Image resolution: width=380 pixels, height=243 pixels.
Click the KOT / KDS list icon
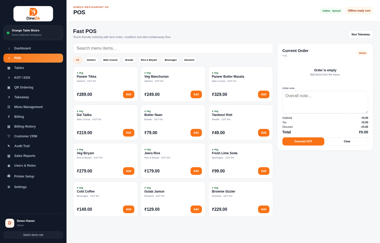coord(9,78)
